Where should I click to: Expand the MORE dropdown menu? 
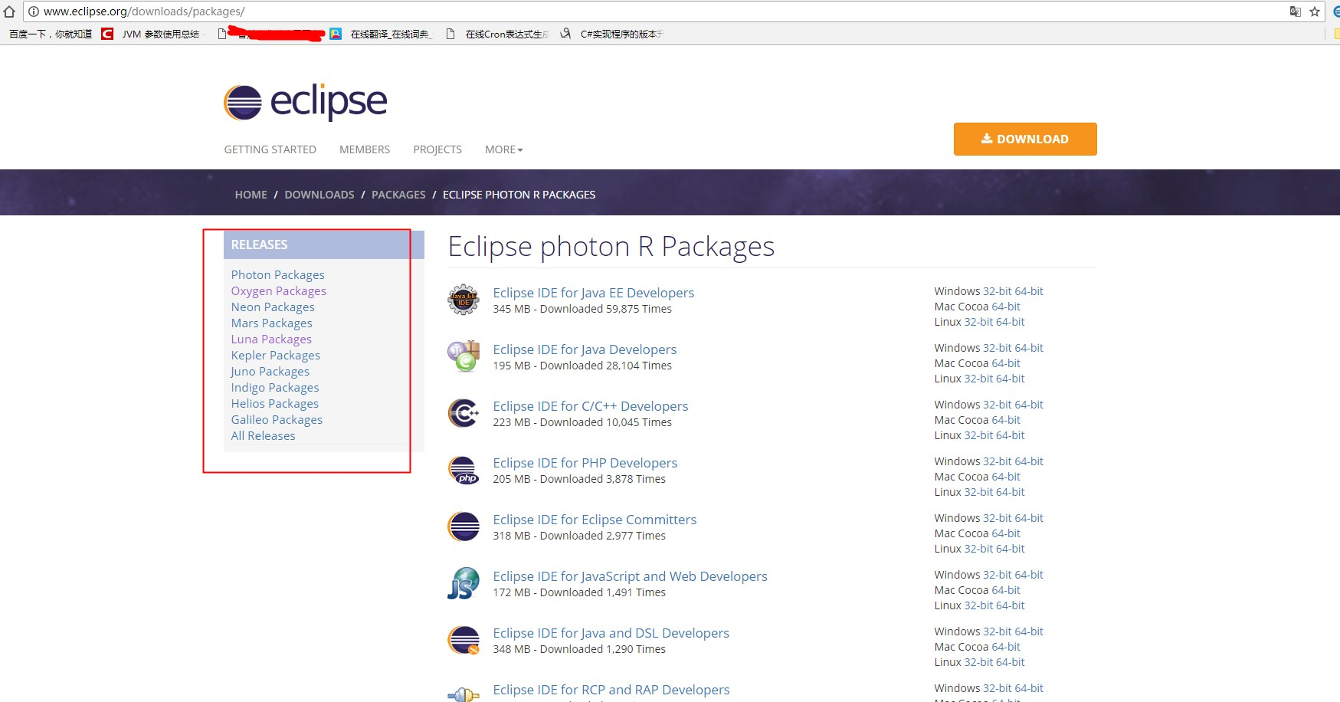tap(503, 149)
